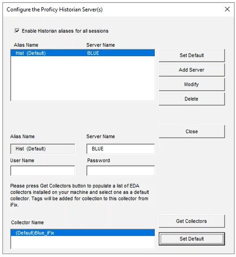Click the focused Set Default button for collectors
The width and height of the screenshot is (236, 257).
point(192,239)
